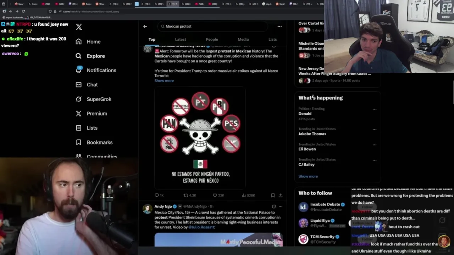Click the Bookmarks ribbon icon
454x255 pixels.
click(x=79, y=142)
